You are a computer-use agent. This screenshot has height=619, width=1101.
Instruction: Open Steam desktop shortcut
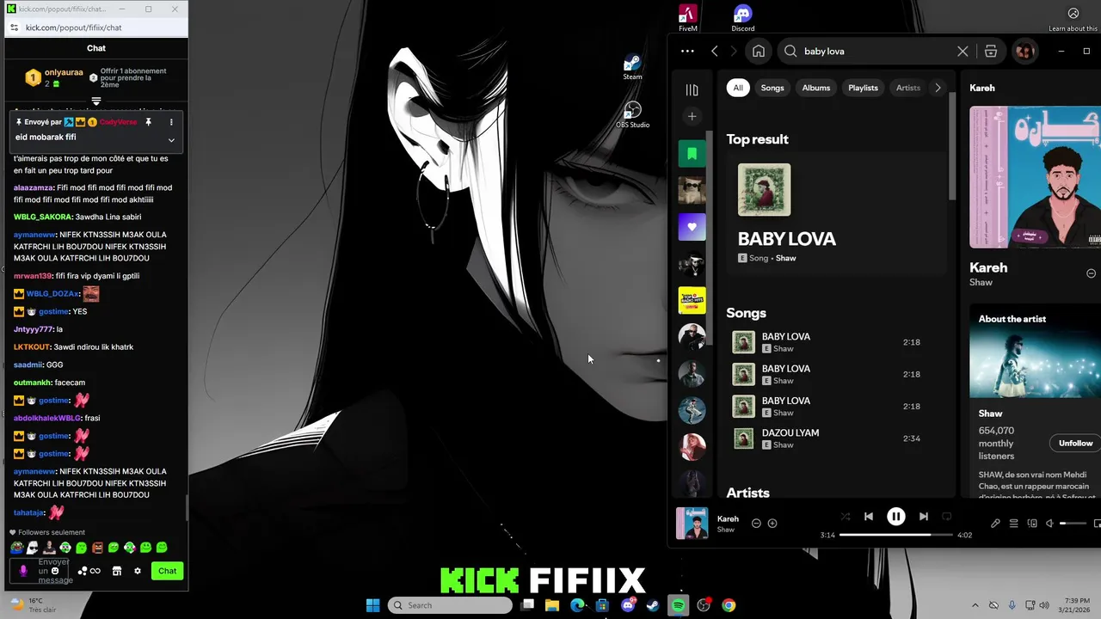[x=632, y=68]
